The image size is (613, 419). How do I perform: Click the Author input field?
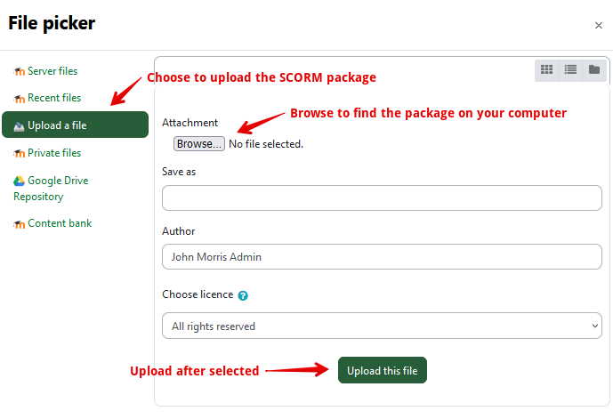click(x=382, y=257)
